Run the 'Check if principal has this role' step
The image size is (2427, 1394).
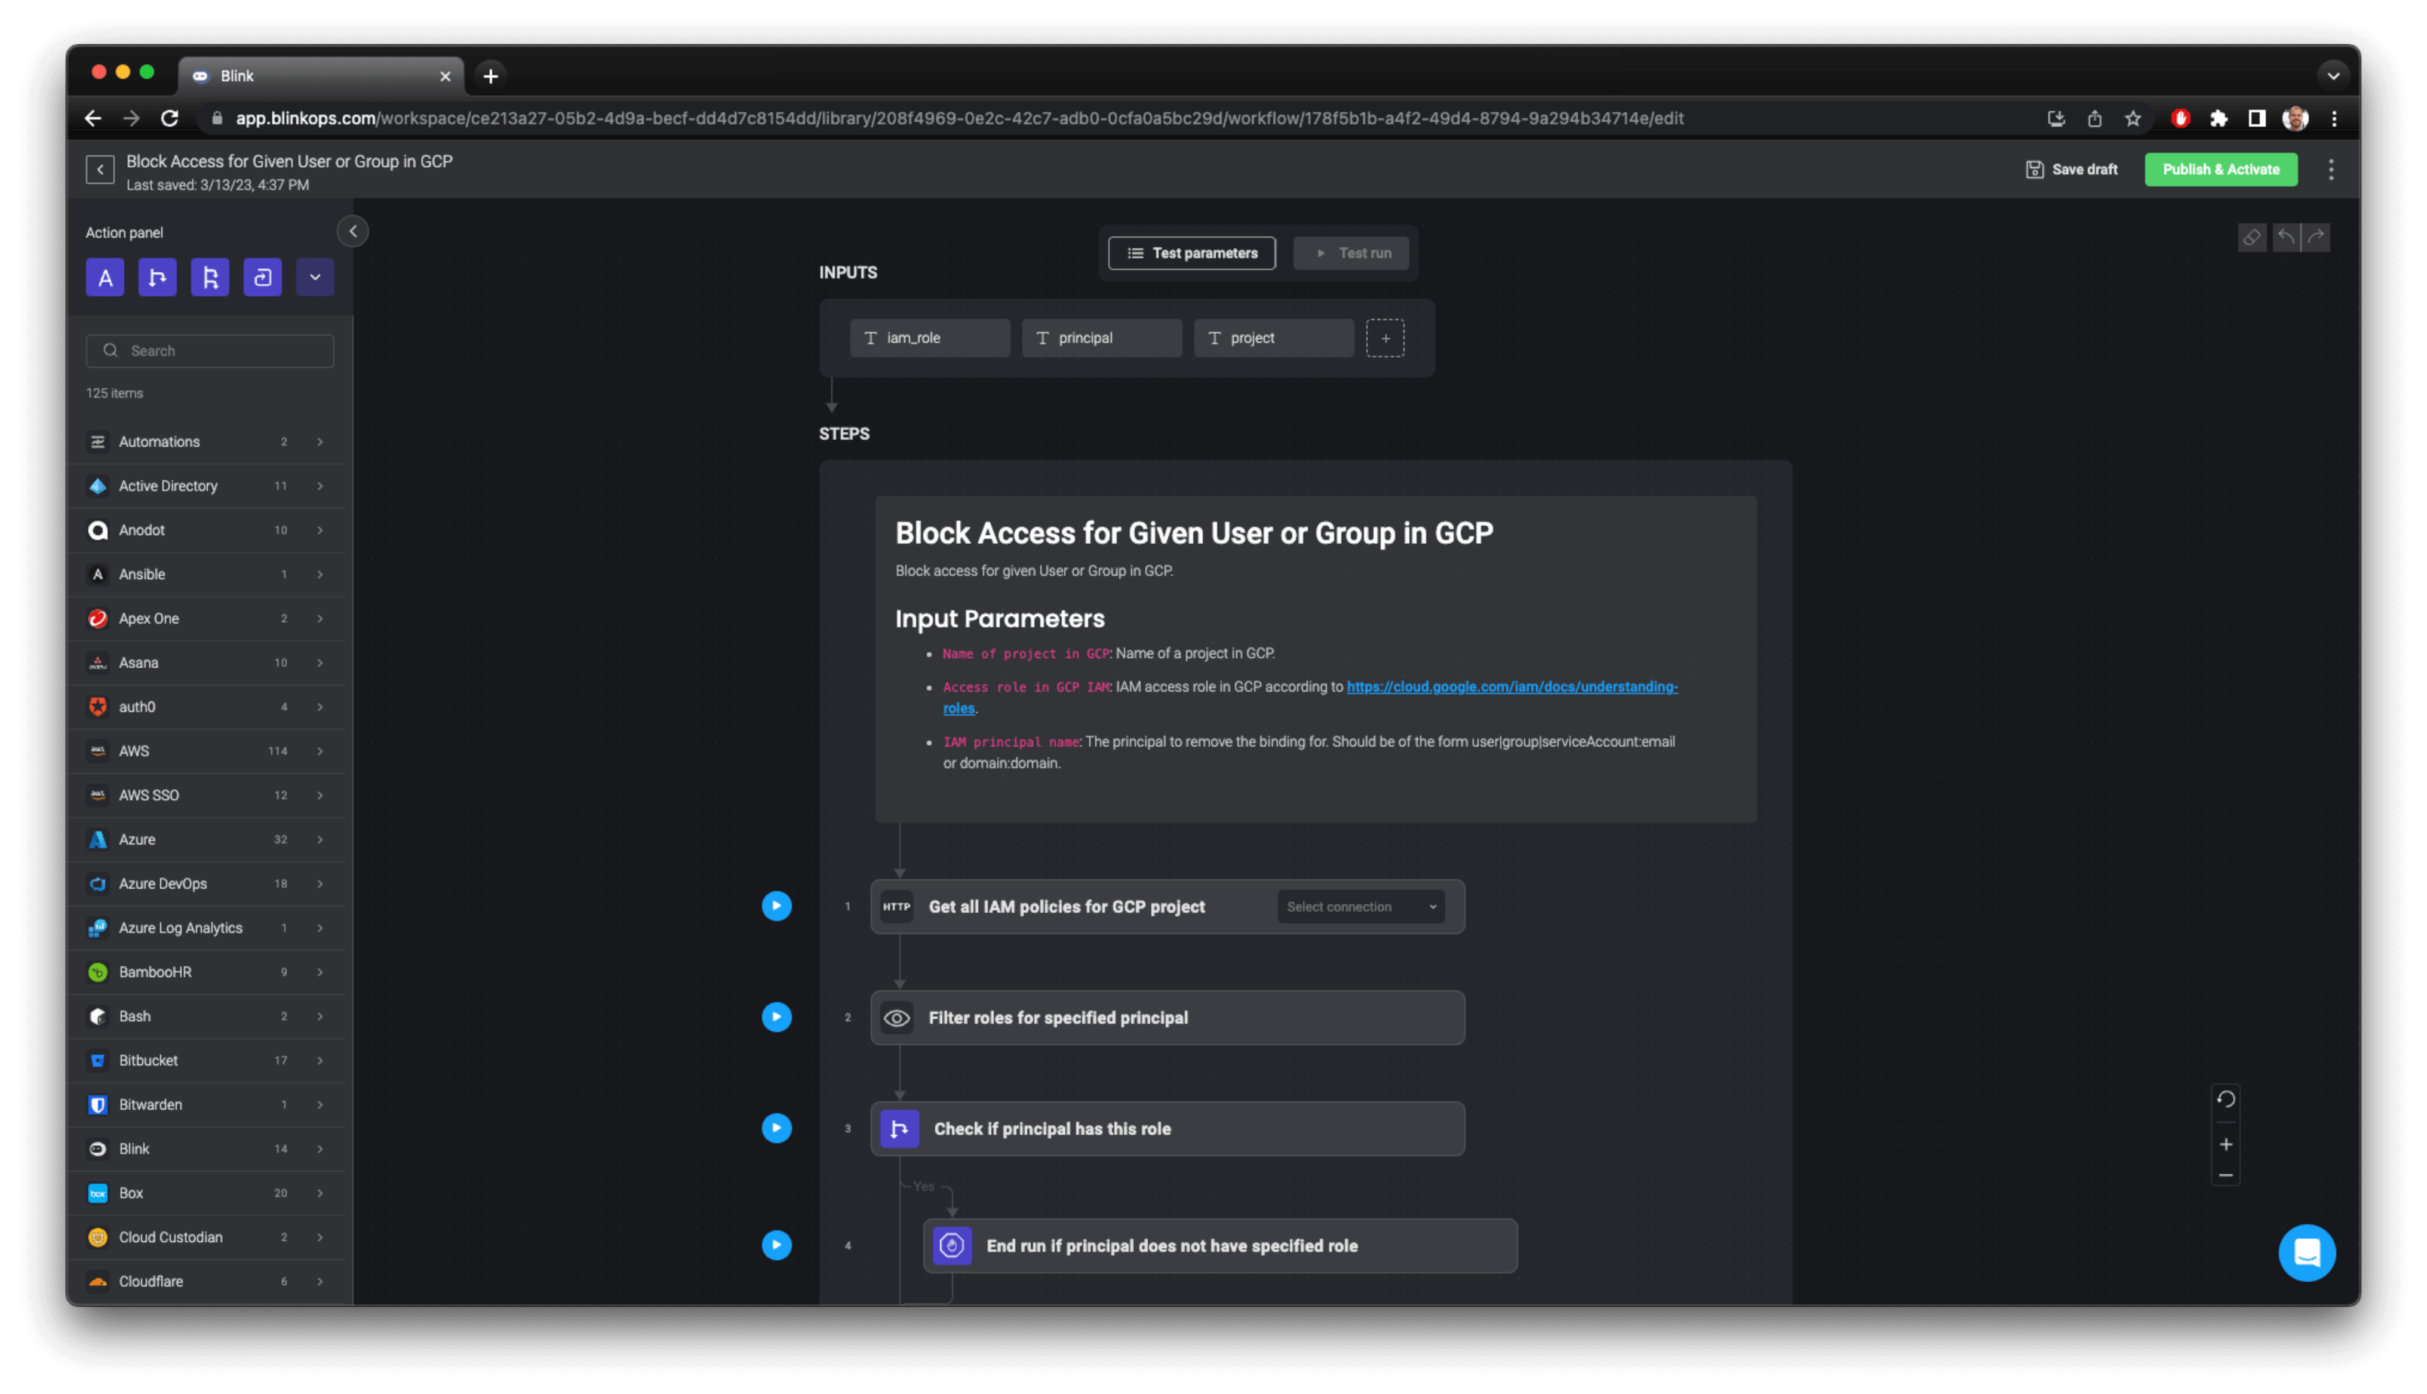[x=776, y=1128]
